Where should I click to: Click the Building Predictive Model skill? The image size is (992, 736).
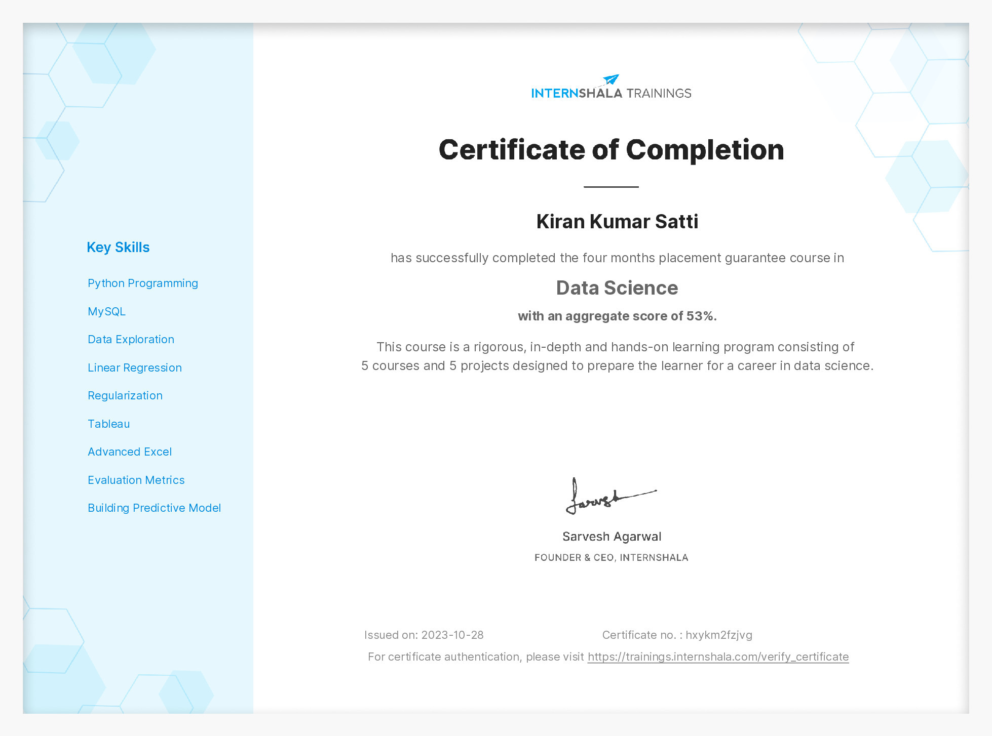coord(154,508)
